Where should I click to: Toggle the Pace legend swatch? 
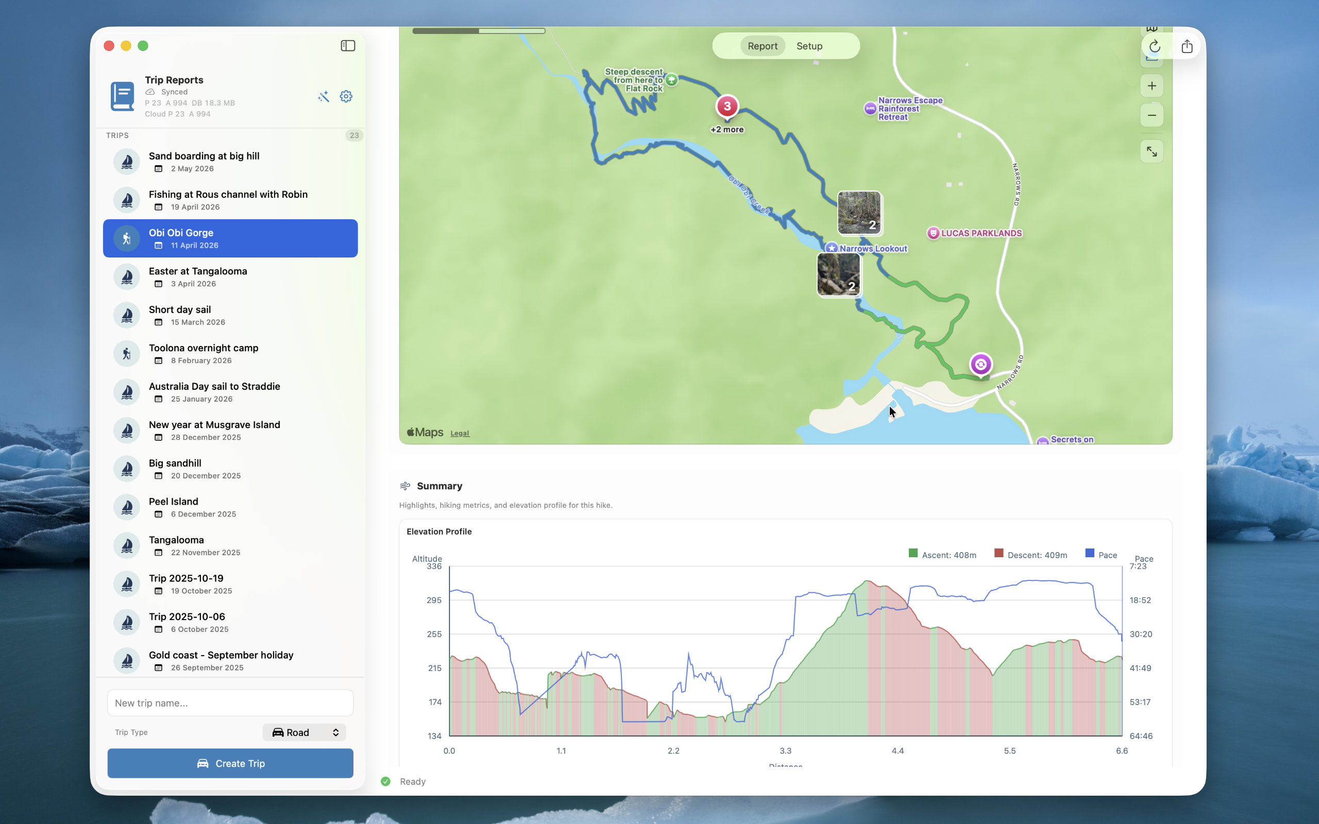1090,553
